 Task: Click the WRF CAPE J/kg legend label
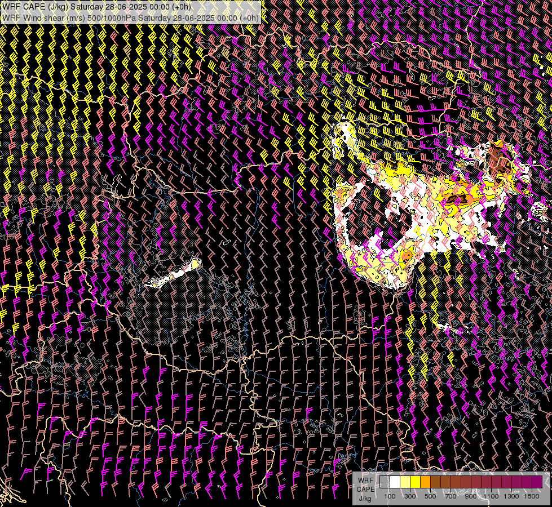pyautogui.click(x=365, y=490)
